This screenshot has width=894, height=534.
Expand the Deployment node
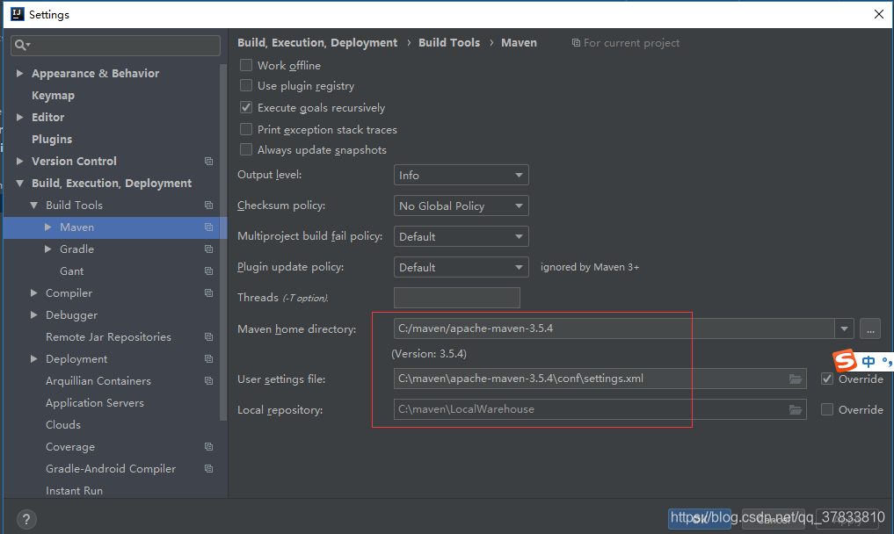click(34, 359)
